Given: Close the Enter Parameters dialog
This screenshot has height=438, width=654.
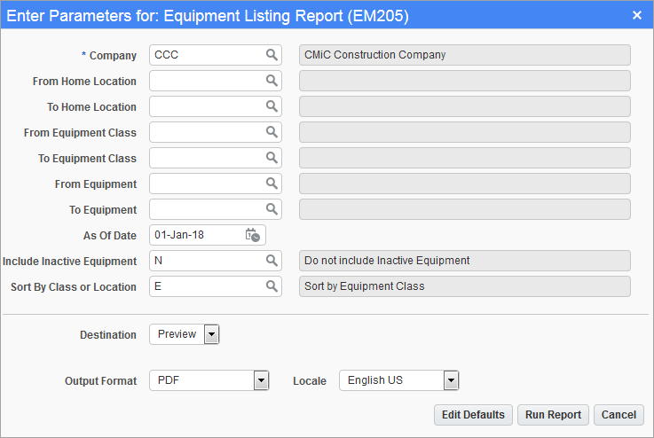Looking at the screenshot, I should [636, 15].
